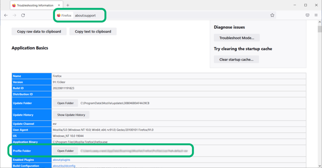Select the OS value Windows_NT 10.0 19044

coord(68,136)
